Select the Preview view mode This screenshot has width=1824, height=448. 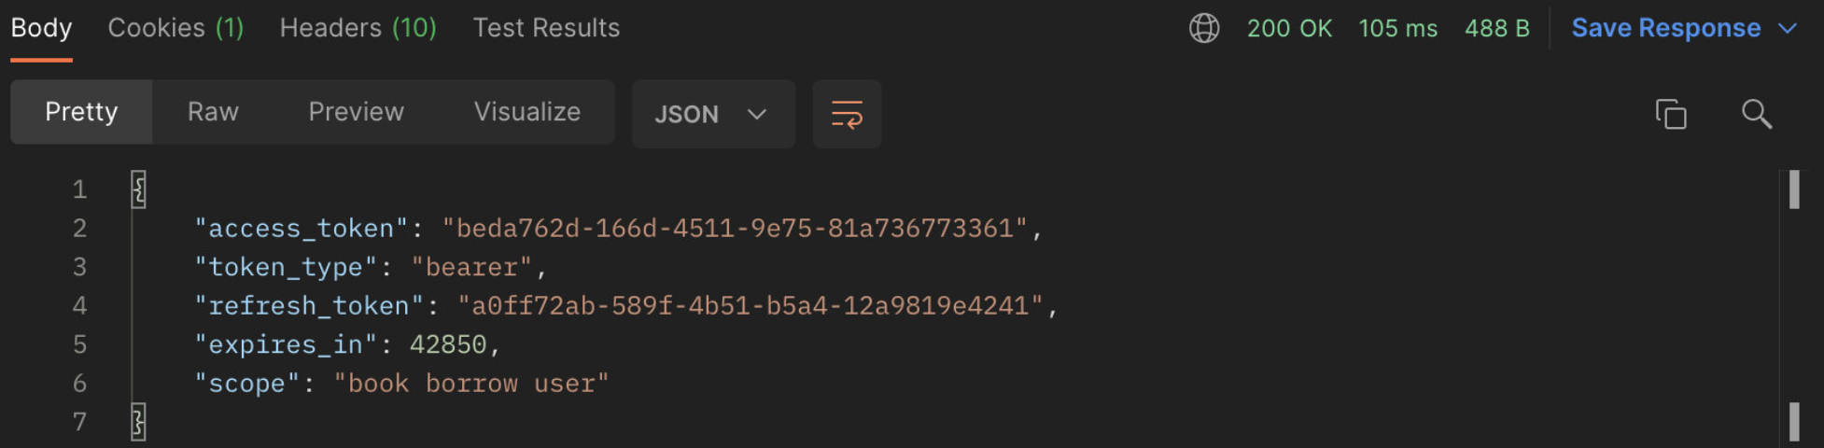(356, 112)
